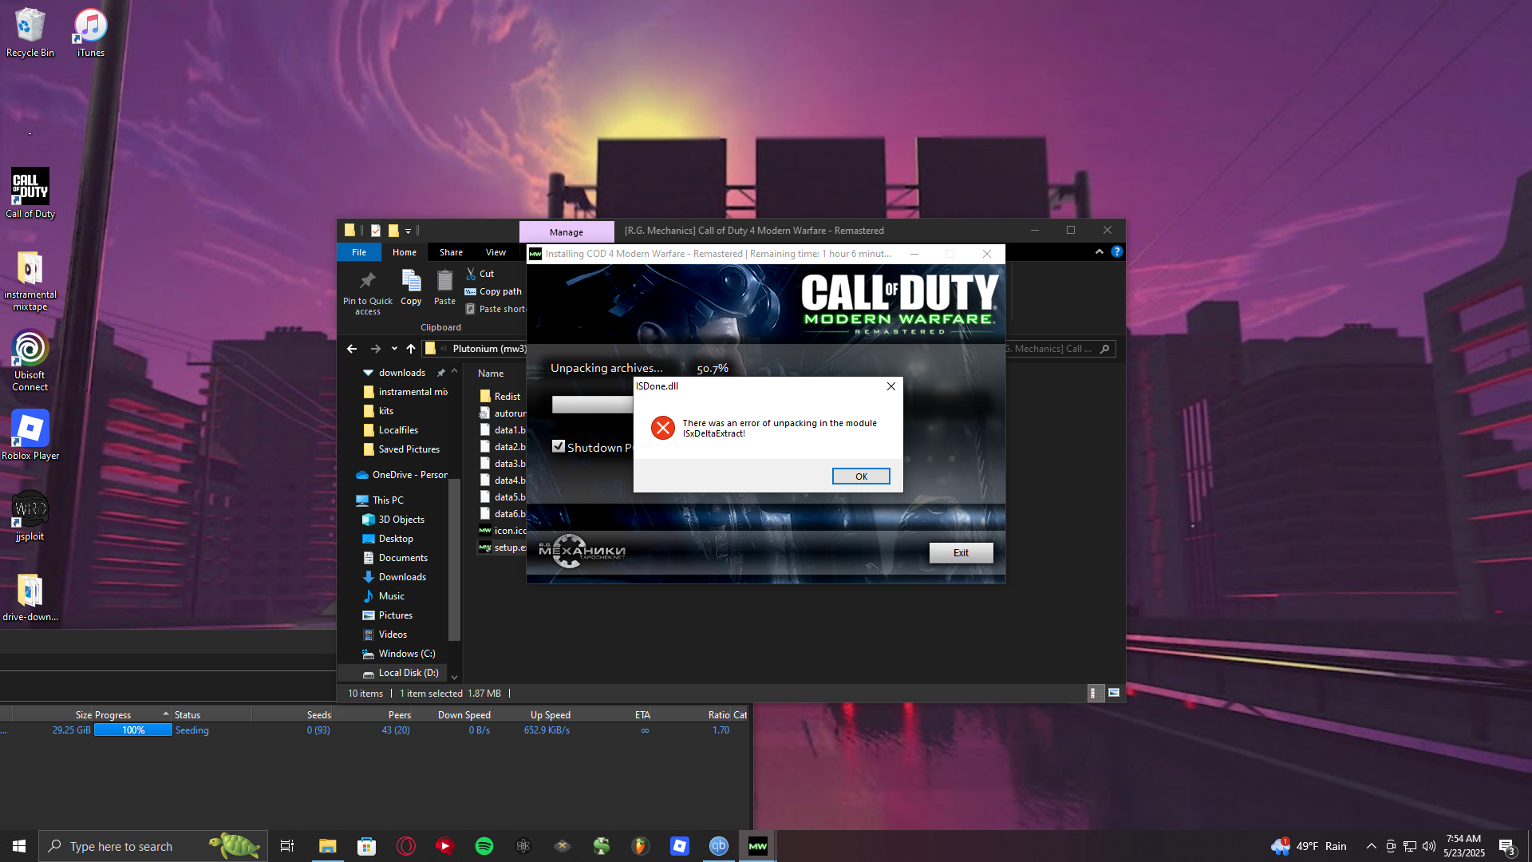The image size is (1532, 862).
Task: Switch to large icons view toggle
Action: [x=1114, y=693]
